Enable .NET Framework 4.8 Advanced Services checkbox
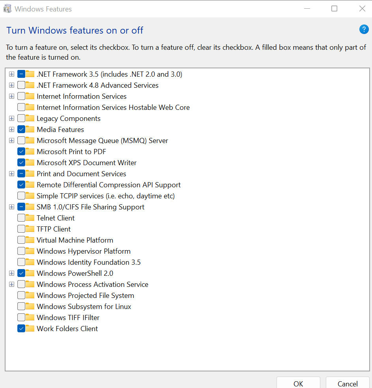 pos(21,85)
